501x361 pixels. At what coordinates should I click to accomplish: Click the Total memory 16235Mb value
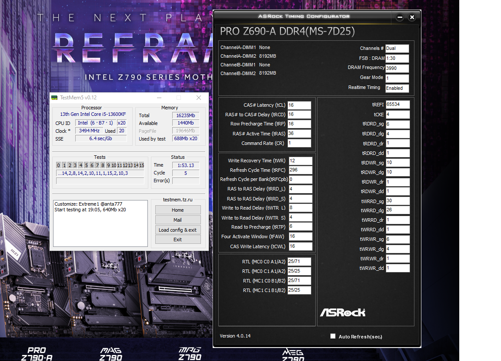coord(186,115)
